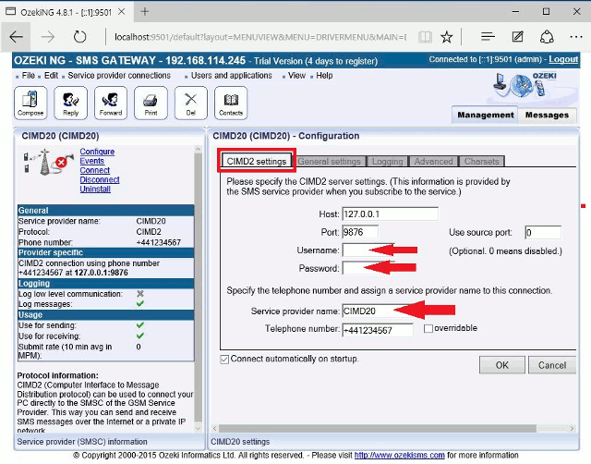Click the browser address bar
The width and height of the screenshot is (591, 464).
point(260,37)
